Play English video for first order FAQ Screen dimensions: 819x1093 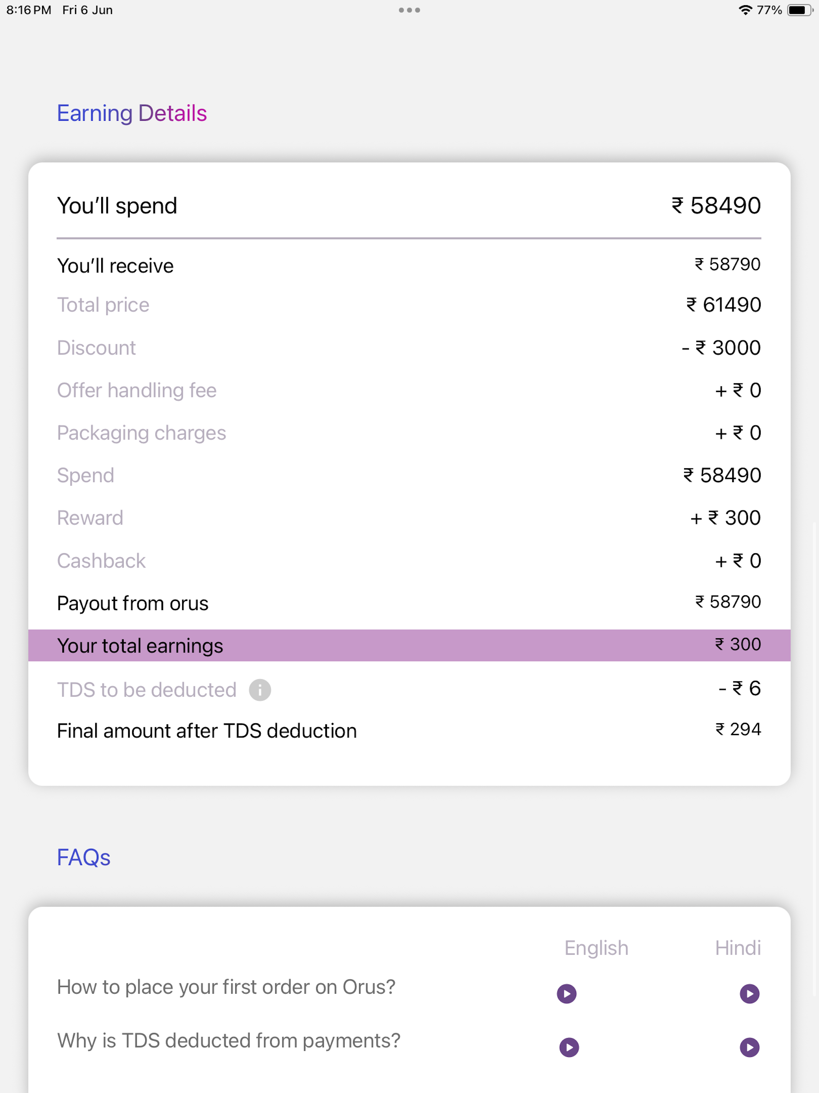click(567, 994)
